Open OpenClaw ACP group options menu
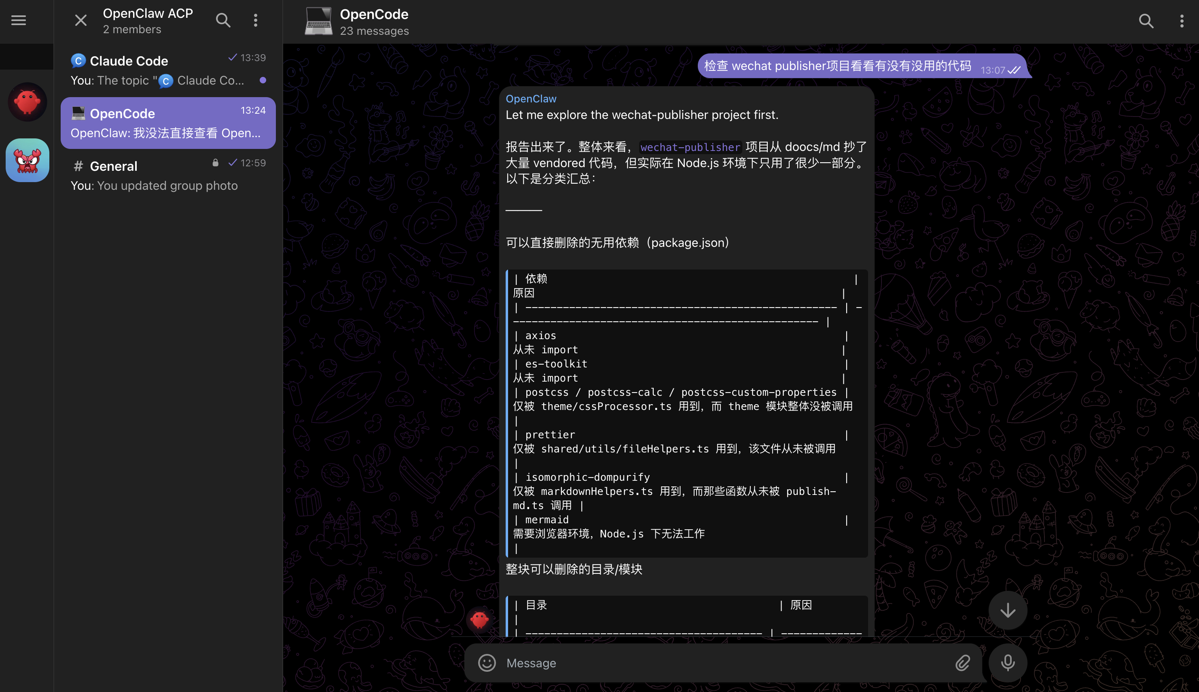 (x=256, y=21)
